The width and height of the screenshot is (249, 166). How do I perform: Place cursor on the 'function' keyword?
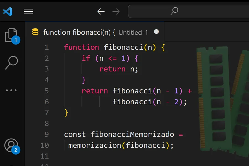click(81, 47)
